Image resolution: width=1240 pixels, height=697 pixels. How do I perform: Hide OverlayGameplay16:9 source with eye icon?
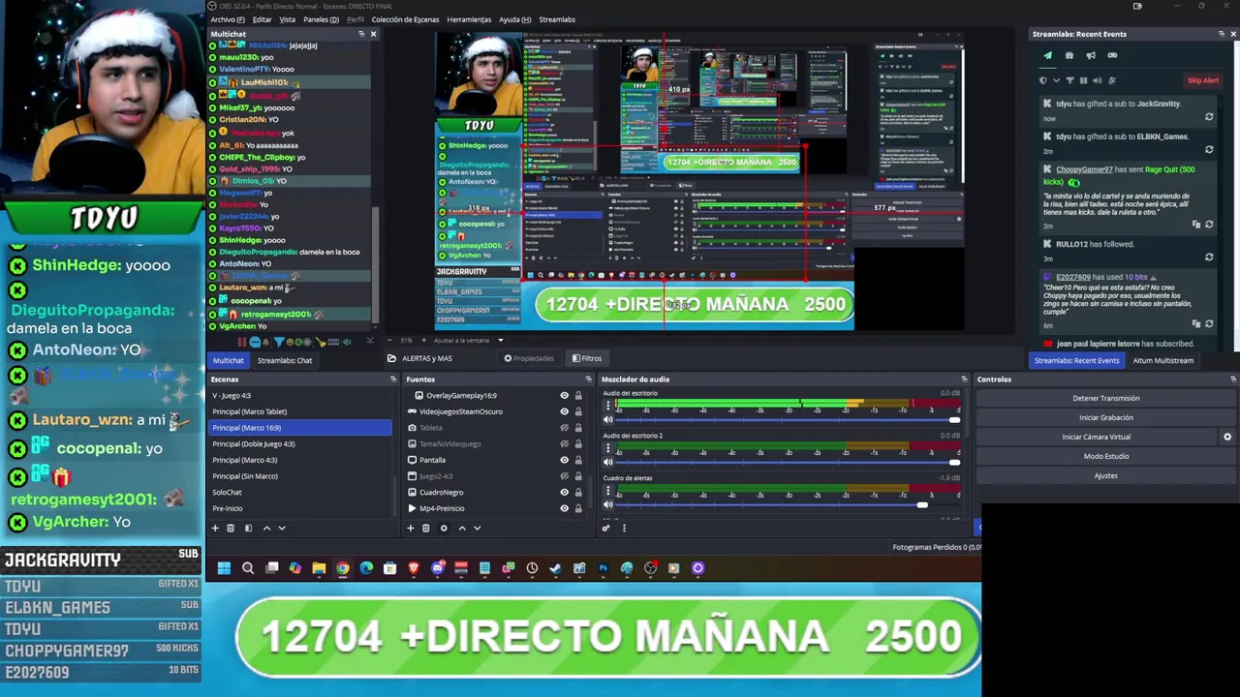(x=564, y=395)
